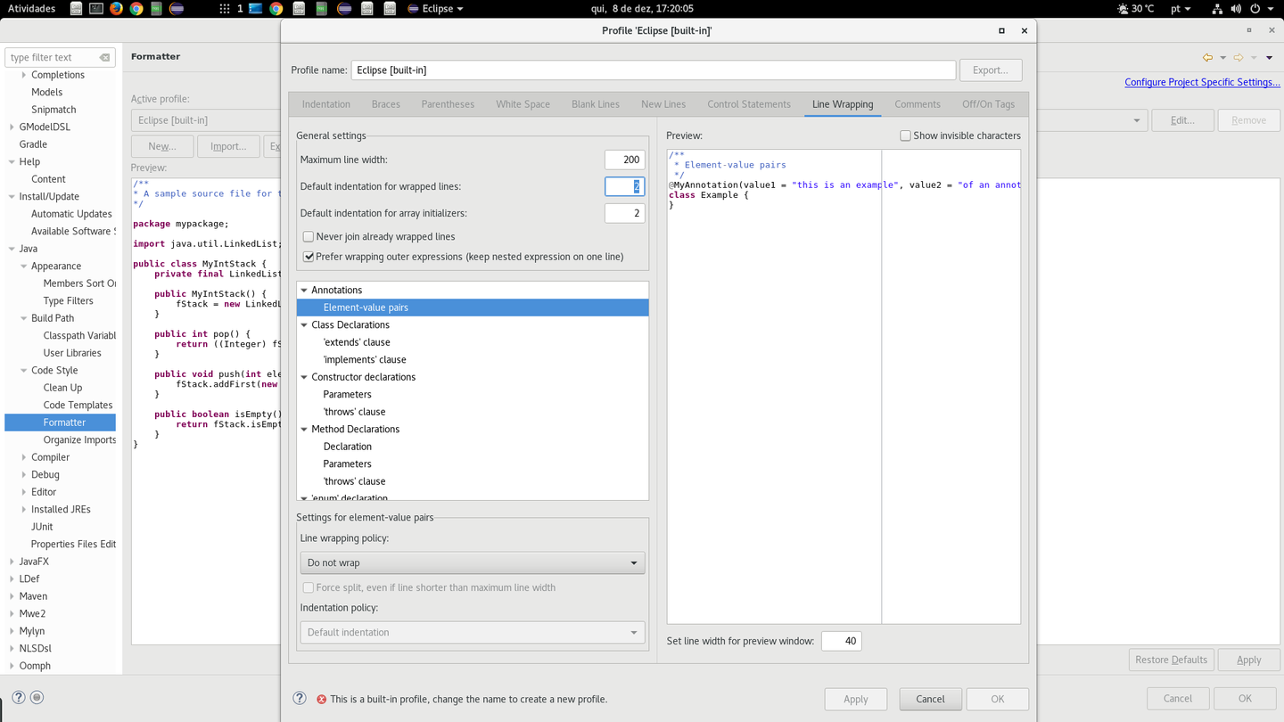Screen dimensions: 1284x722
Task: Open the Line wrapping policy dropdown
Action: pos(473,562)
